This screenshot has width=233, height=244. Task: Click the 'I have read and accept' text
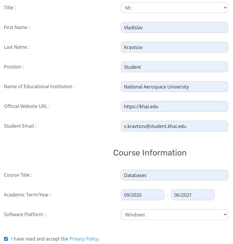tap(40, 239)
